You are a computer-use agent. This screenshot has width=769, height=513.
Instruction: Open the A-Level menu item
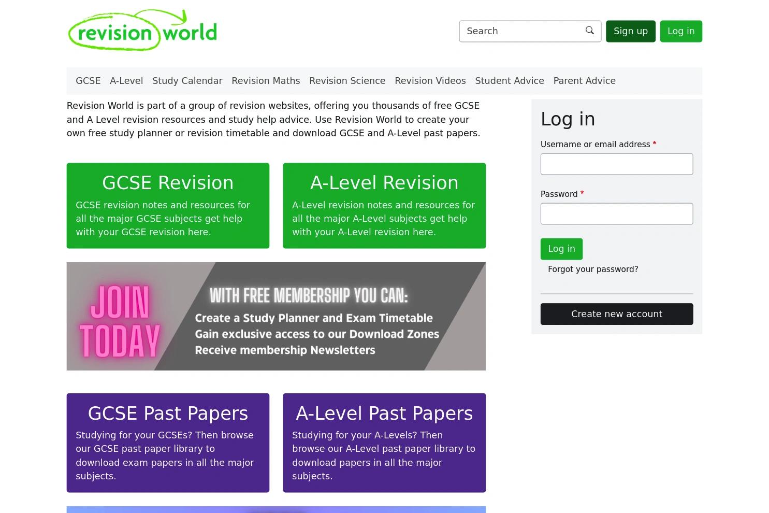126,81
